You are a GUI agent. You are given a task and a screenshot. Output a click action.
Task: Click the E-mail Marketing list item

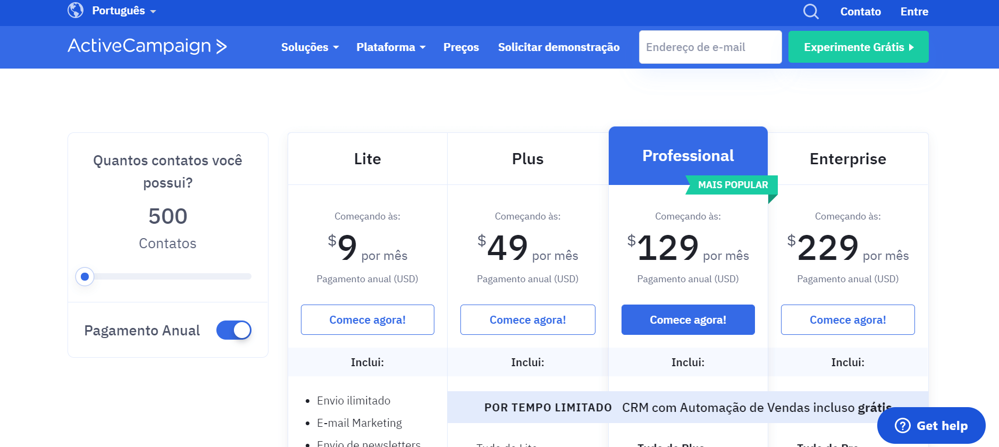click(359, 423)
